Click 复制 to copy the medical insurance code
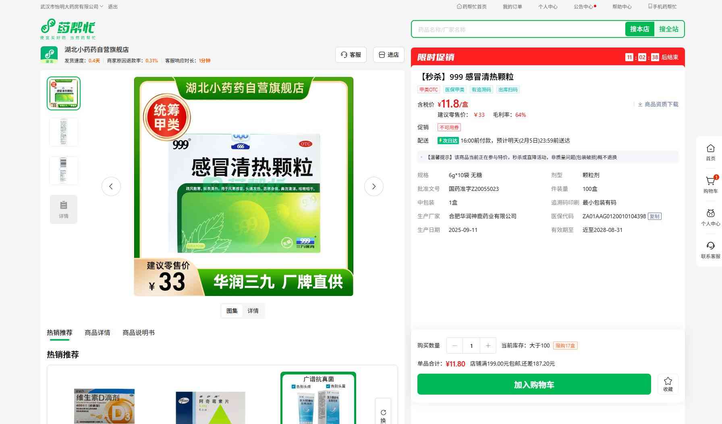 pos(654,216)
